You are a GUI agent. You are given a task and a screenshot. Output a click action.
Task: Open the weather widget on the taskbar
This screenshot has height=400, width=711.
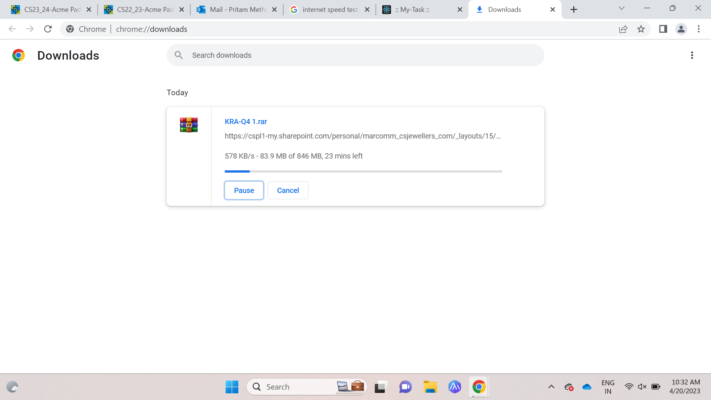coord(13,387)
